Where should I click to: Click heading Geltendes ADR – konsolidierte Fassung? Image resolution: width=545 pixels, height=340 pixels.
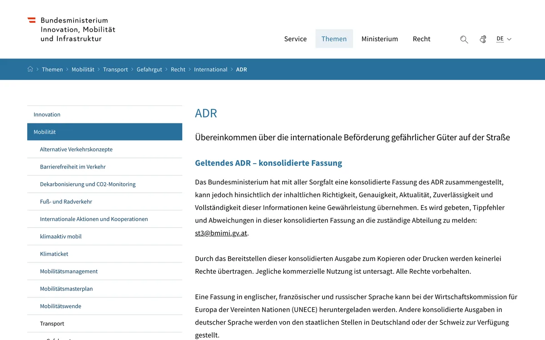pos(268,163)
